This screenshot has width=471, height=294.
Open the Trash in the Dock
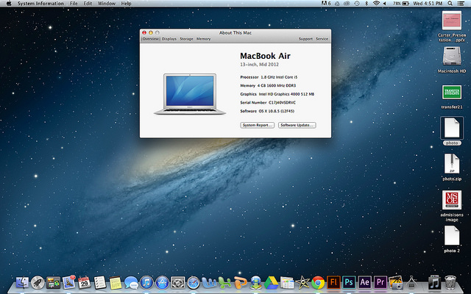coord(450,282)
